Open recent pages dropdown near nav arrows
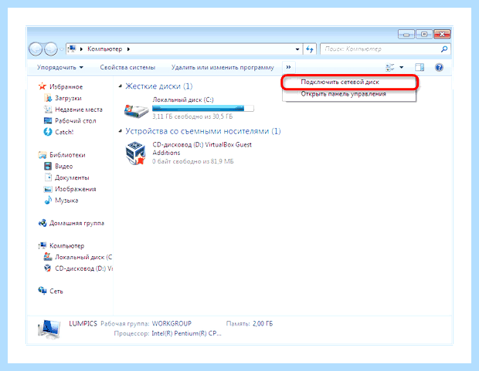This screenshot has width=479, height=371. [61, 49]
